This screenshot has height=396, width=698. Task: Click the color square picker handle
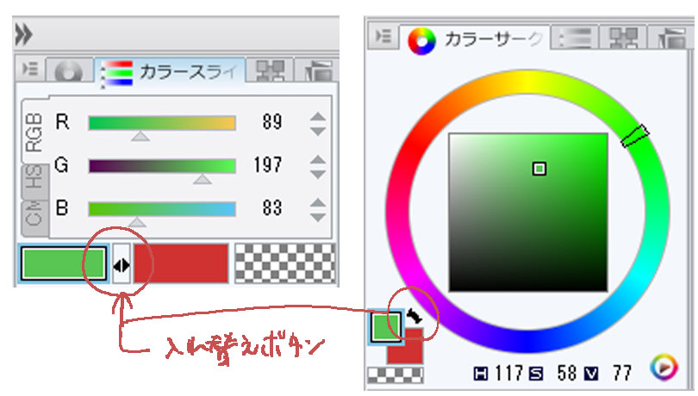(x=539, y=169)
